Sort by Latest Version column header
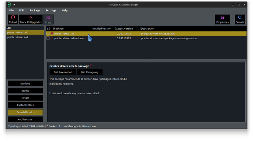 [128, 29]
